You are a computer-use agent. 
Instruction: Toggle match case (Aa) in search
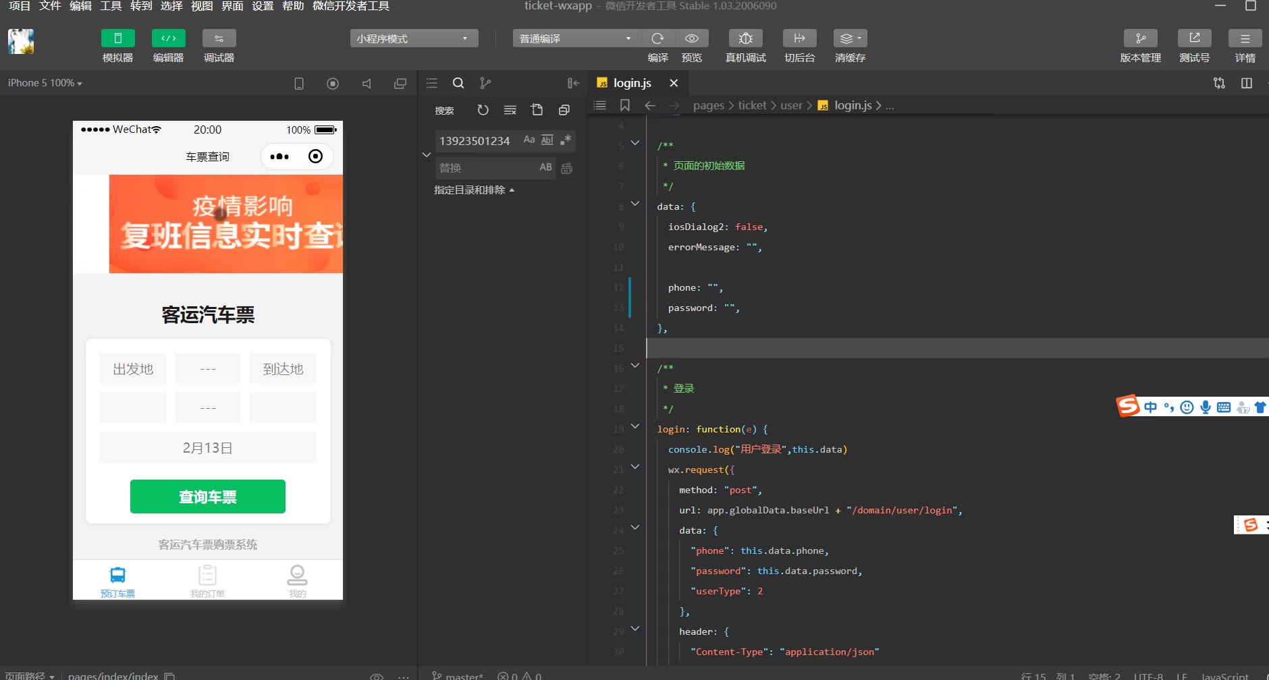pos(529,140)
